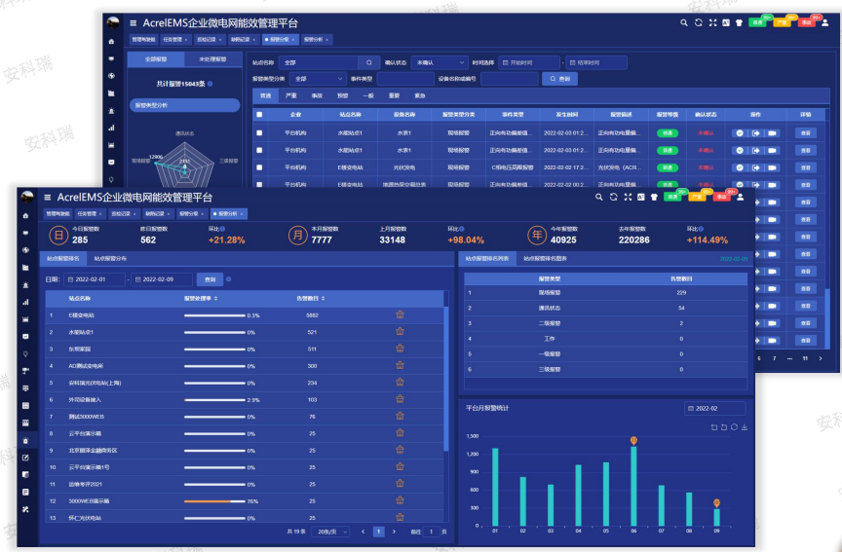Click the lock icon in the front window sidebar
Image resolution: width=842 pixels, height=552 pixels.
coord(25,440)
